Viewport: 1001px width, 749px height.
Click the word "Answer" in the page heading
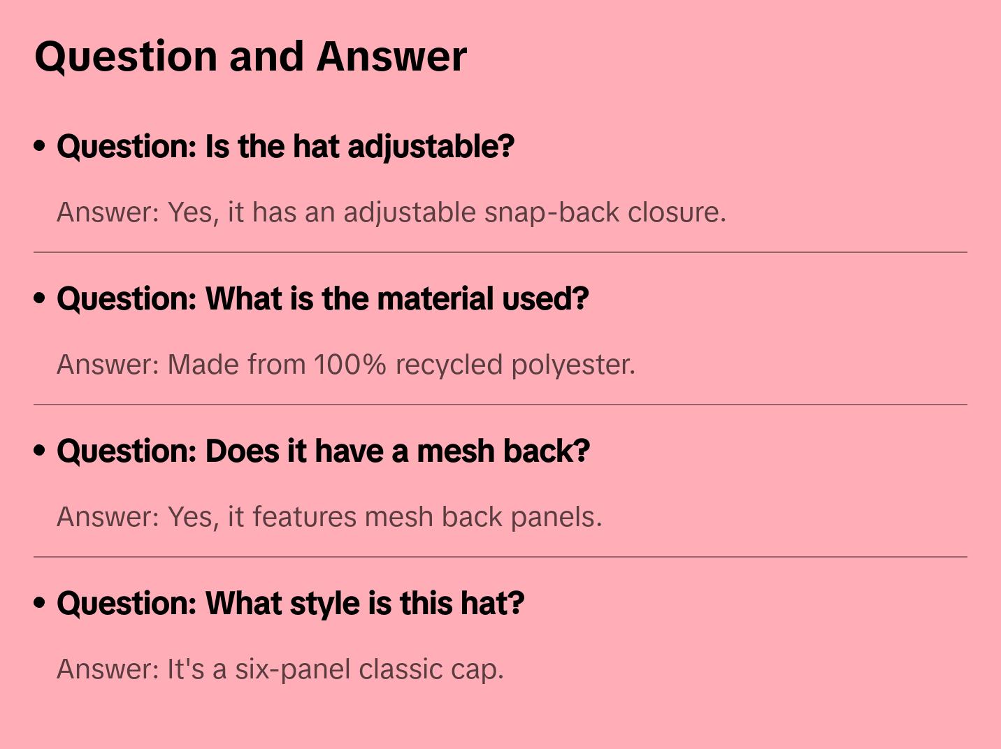(391, 56)
